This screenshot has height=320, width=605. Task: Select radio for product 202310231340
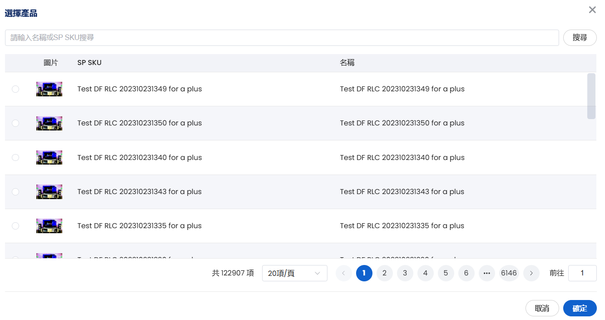(15, 157)
